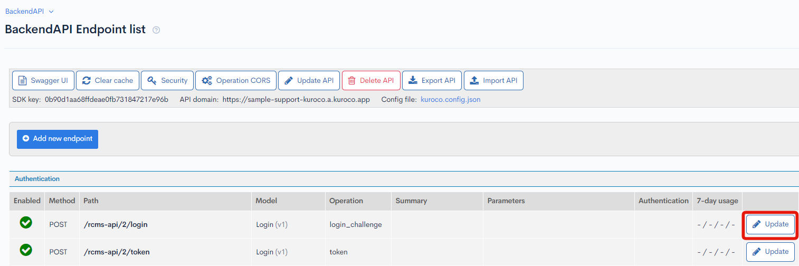Click 7-day usage value in token row
Viewport: 799px width, 266px height.
(x=716, y=252)
